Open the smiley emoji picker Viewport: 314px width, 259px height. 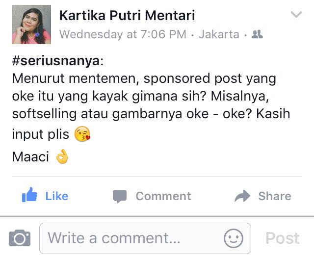tap(234, 238)
